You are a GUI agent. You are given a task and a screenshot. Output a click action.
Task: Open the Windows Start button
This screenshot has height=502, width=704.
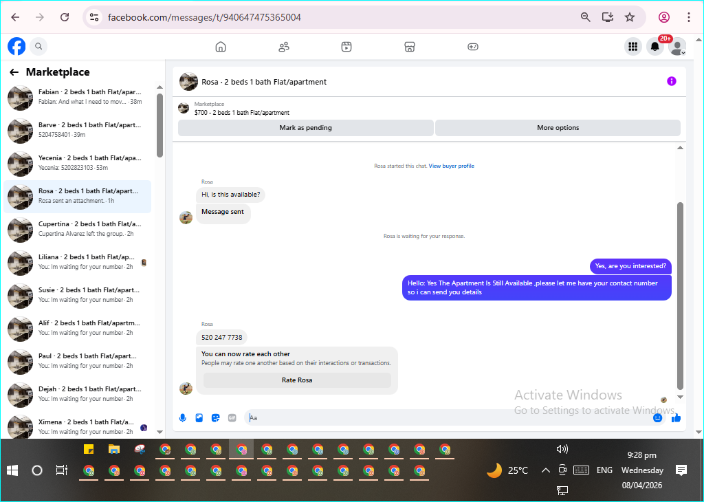tap(12, 470)
